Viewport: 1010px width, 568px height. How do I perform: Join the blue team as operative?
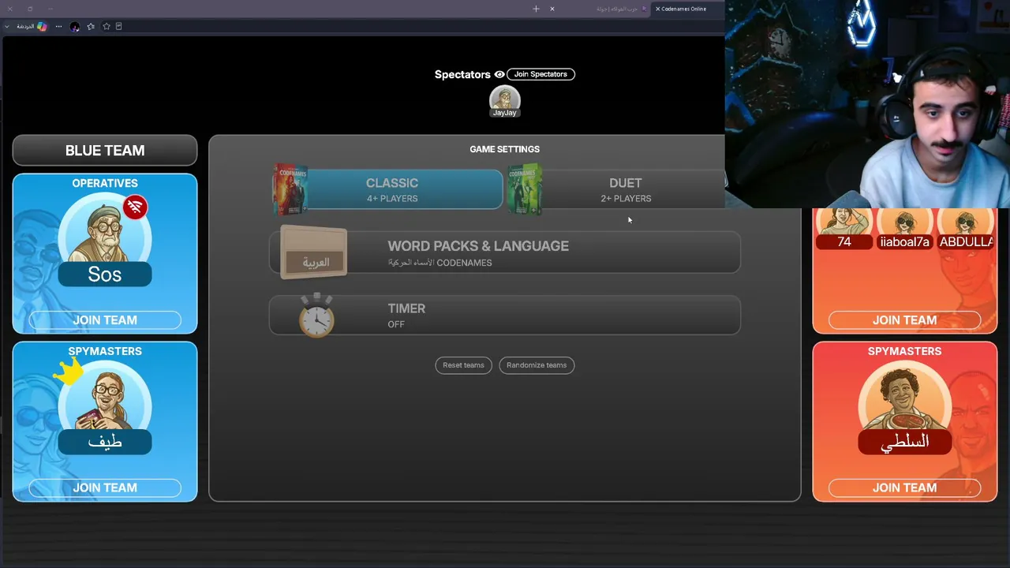[x=105, y=319]
